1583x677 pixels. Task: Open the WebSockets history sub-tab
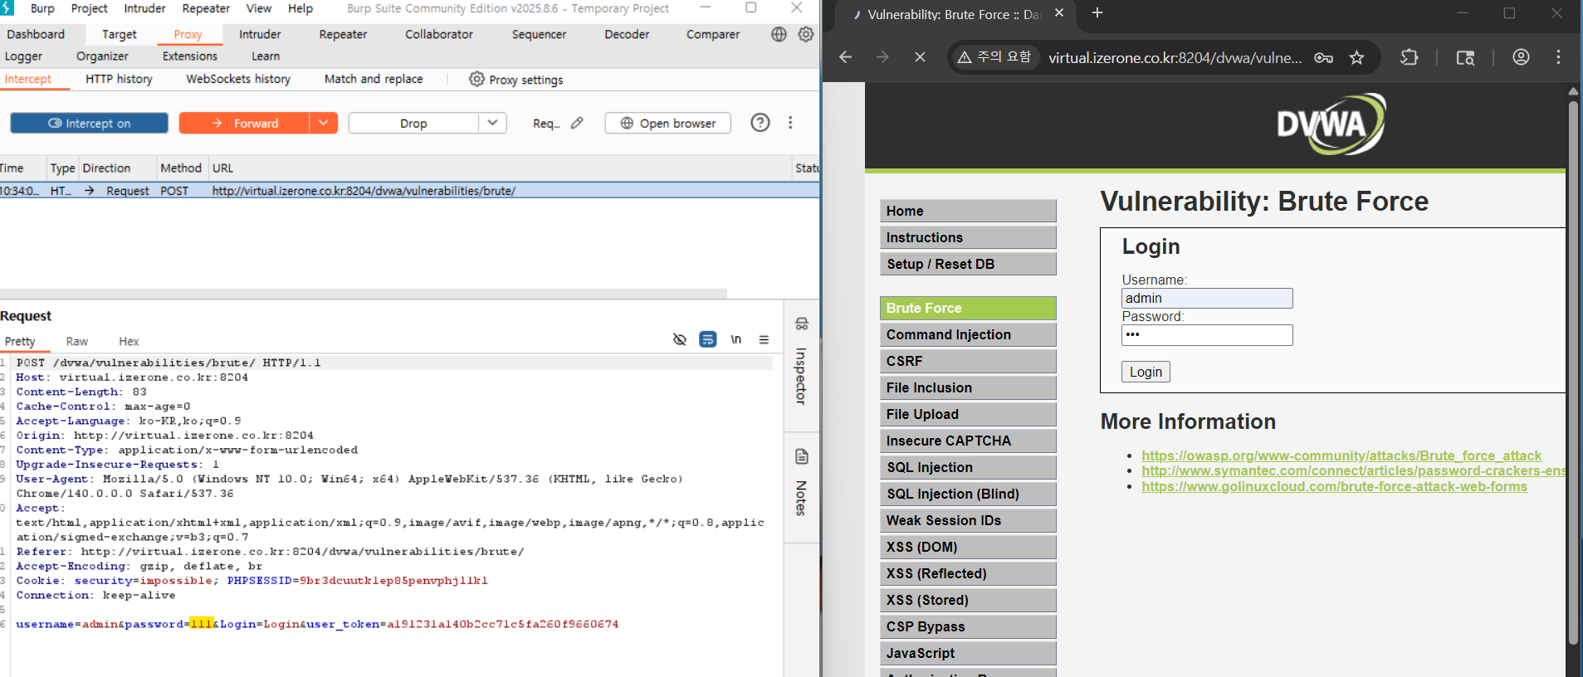238,79
